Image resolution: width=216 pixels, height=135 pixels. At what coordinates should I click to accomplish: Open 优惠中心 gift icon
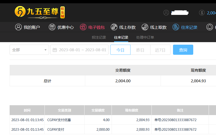(52, 27)
